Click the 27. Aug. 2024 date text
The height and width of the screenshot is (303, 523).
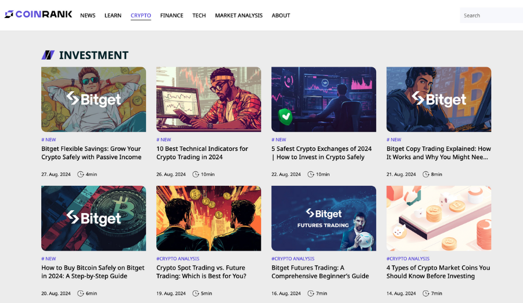pos(56,174)
